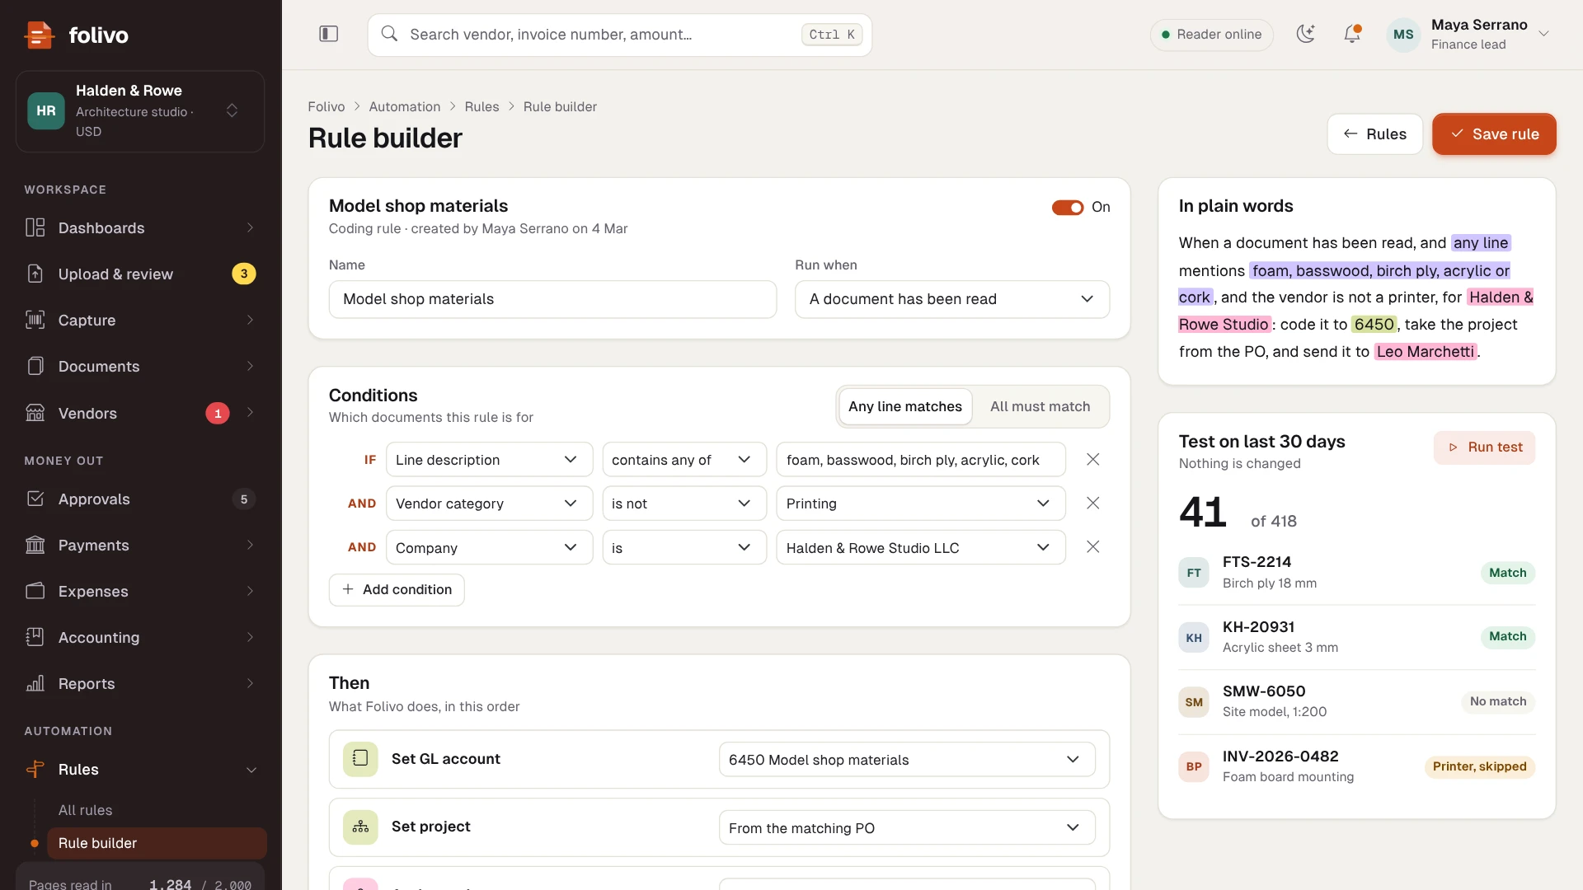The height and width of the screenshot is (890, 1583).
Task: Click the Rules back button
Action: click(x=1374, y=133)
